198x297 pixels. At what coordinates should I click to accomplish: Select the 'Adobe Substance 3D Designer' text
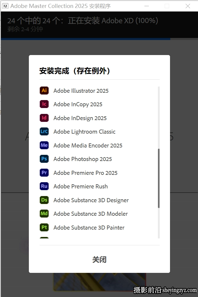91,200
